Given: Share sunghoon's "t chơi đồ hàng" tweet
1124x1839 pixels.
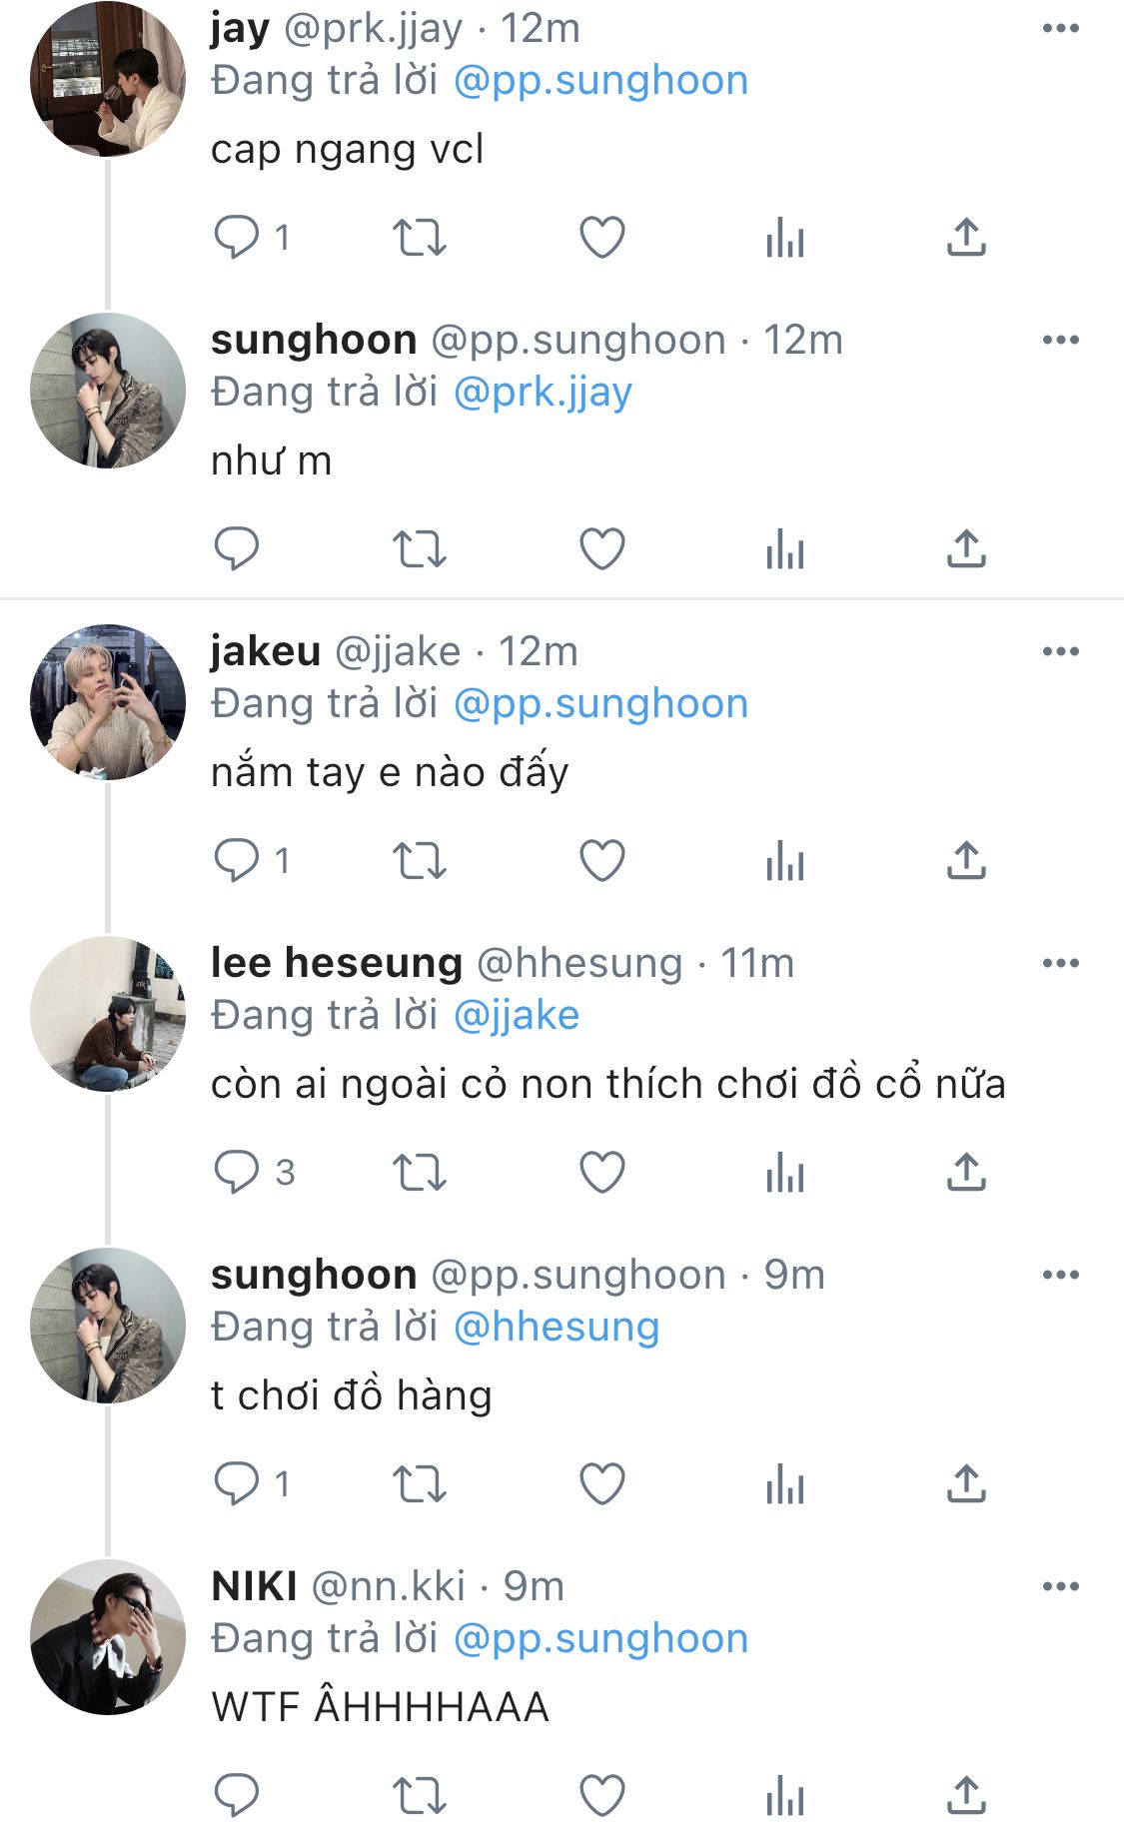Looking at the screenshot, I should point(966,1484).
